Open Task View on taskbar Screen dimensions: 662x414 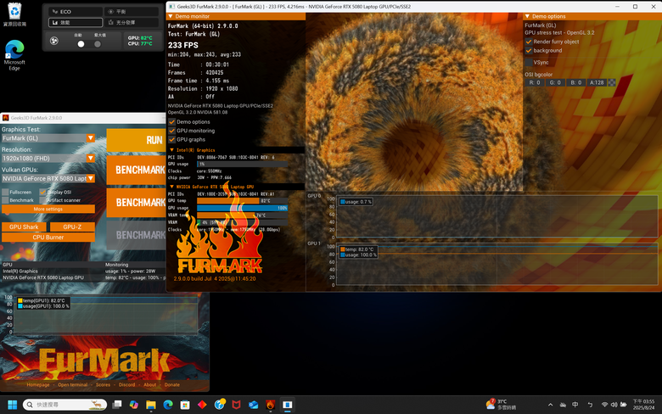point(117,405)
